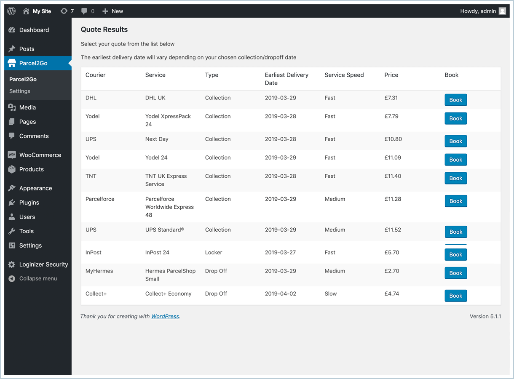The width and height of the screenshot is (514, 379).
Task: Expand the Howdy, admin account menu
Action: [478, 11]
